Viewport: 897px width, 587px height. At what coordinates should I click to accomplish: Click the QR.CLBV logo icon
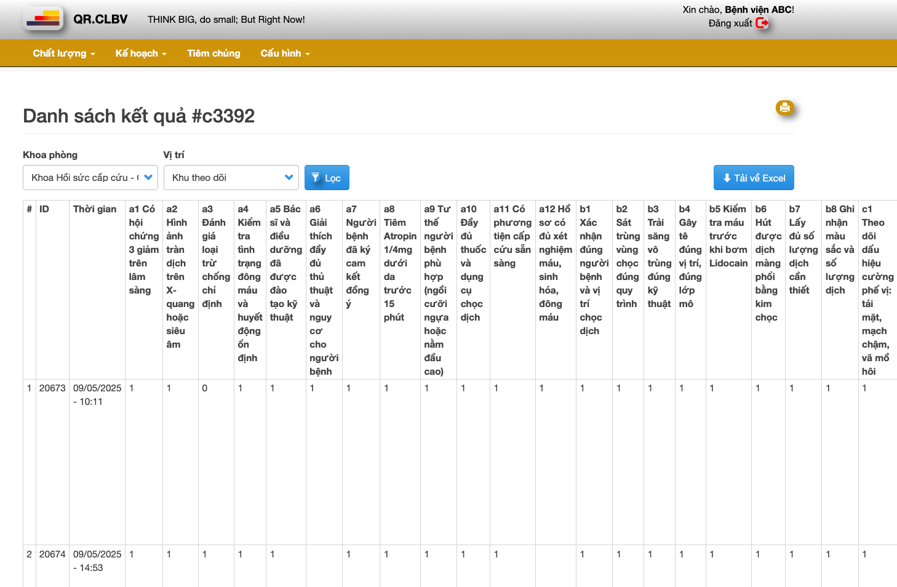tap(43, 19)
